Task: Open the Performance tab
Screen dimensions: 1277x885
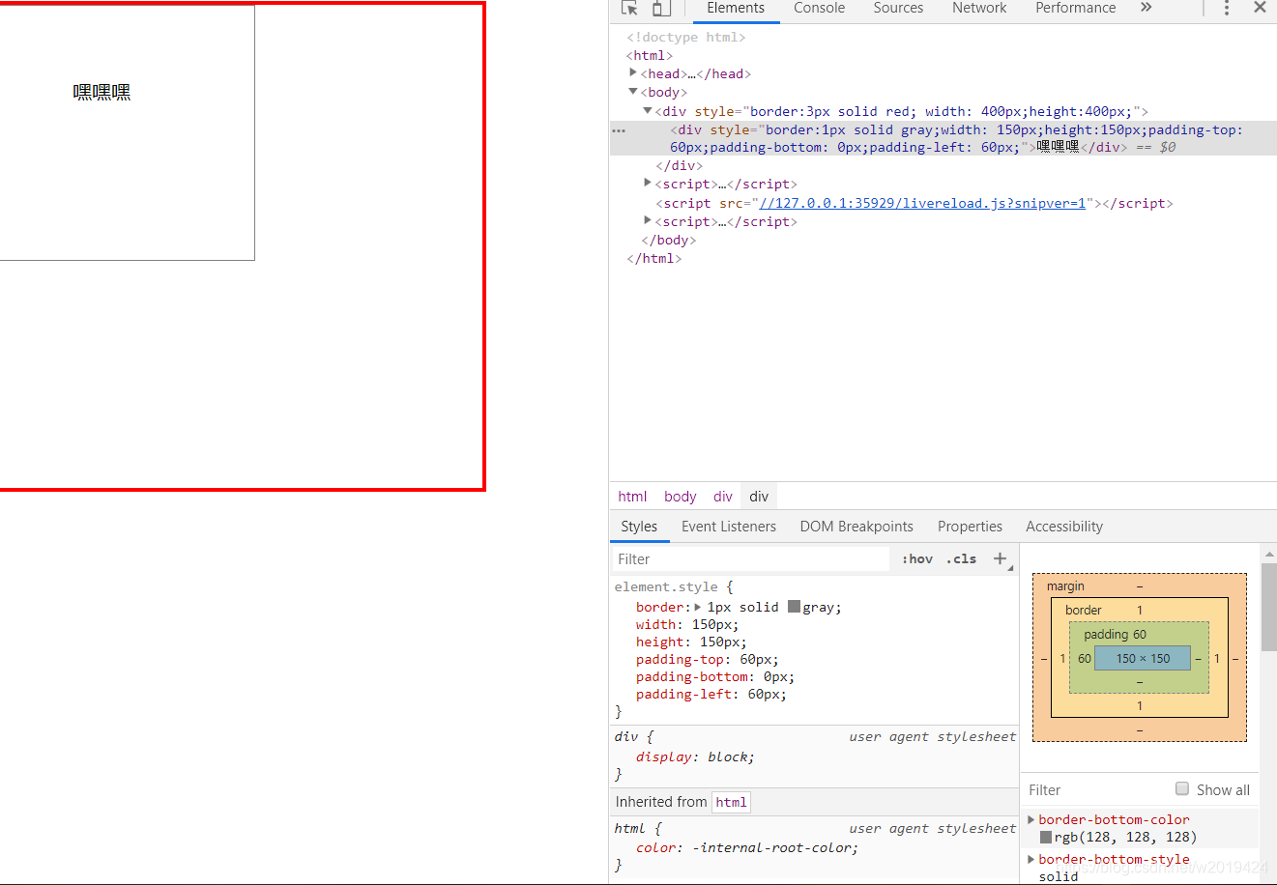Action: coord(1075,8)
